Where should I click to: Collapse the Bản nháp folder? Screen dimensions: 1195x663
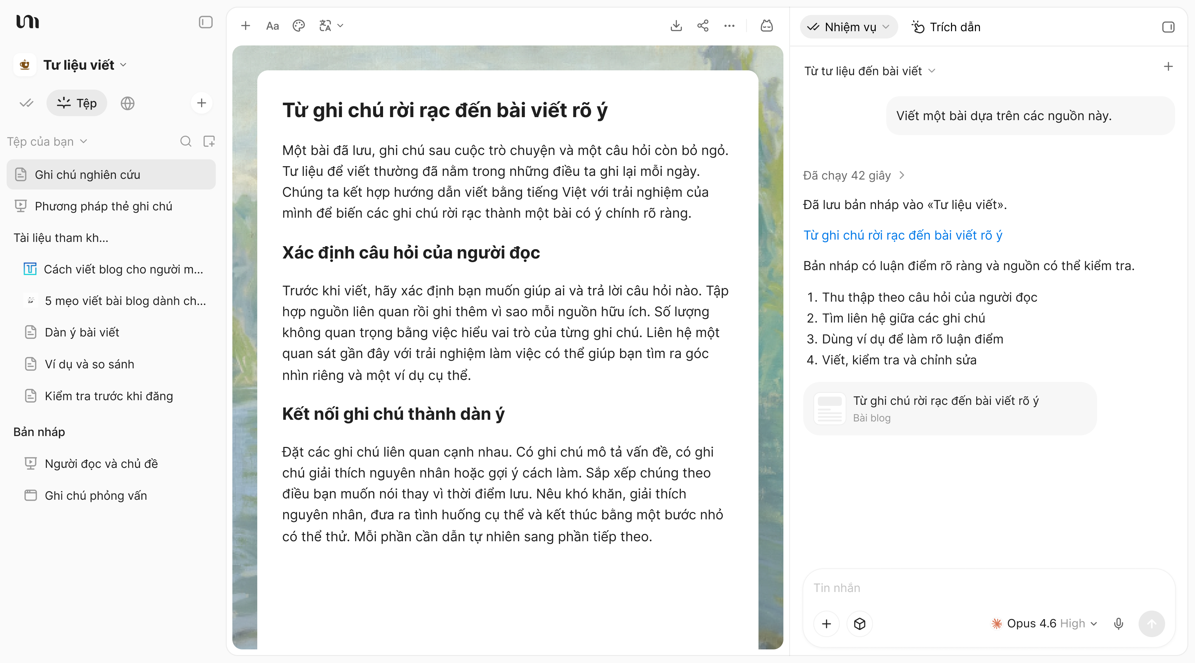click(x=40, y=432)
